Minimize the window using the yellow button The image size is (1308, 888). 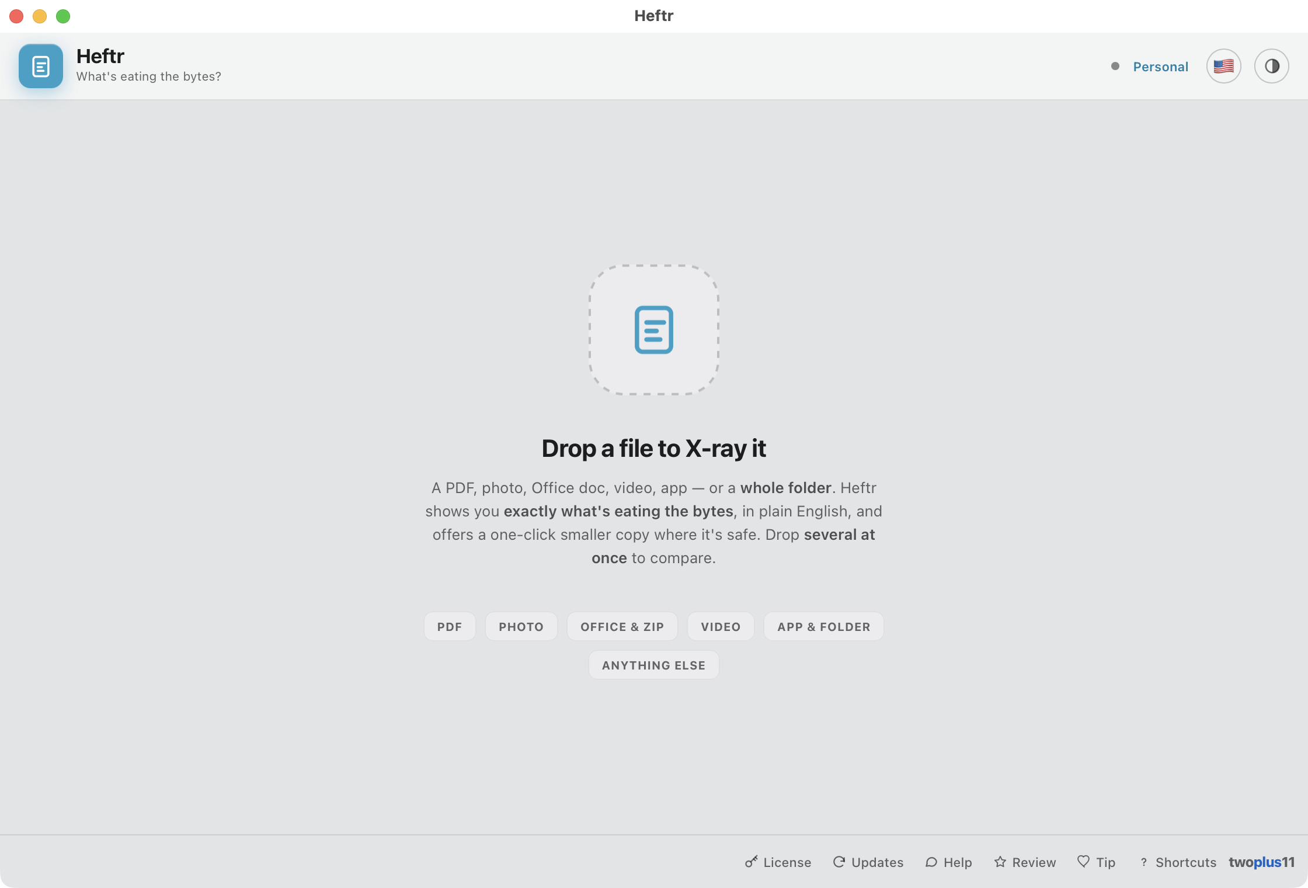pos(40,16)
